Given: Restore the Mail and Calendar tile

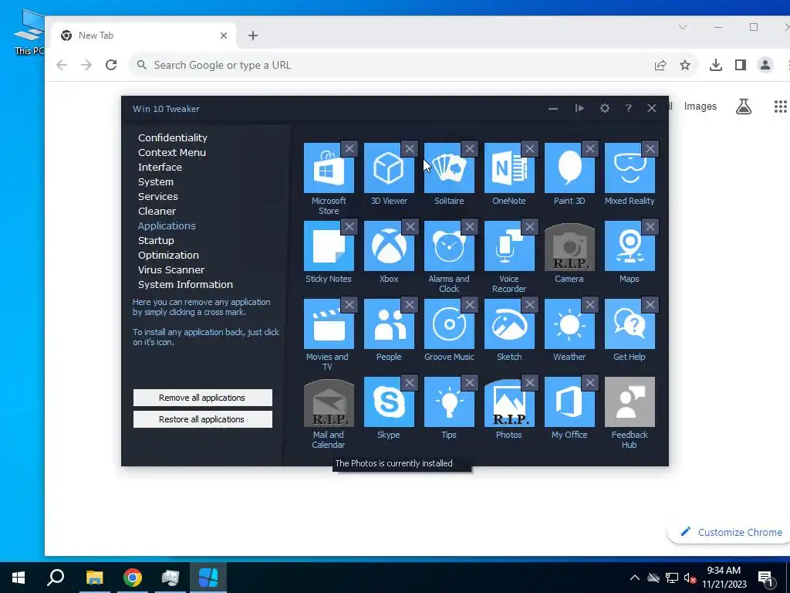Looking at the screenshot, I should point(329,403).
